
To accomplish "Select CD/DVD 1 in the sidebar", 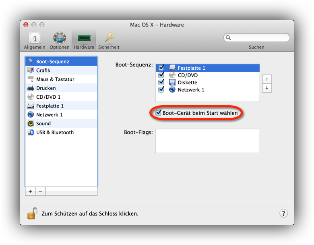I will coord(61,97).
